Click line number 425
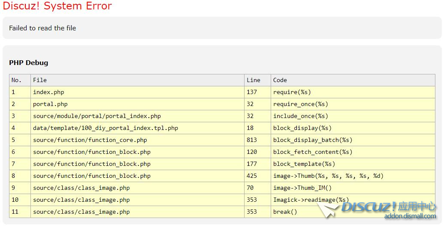The height and width of the screenshot is (227, 444). click(252, 176)
